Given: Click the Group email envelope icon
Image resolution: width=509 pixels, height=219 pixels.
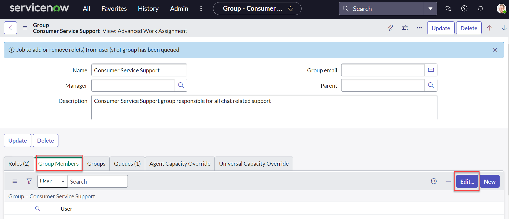Looking at the screenshot, I should 431,70.
